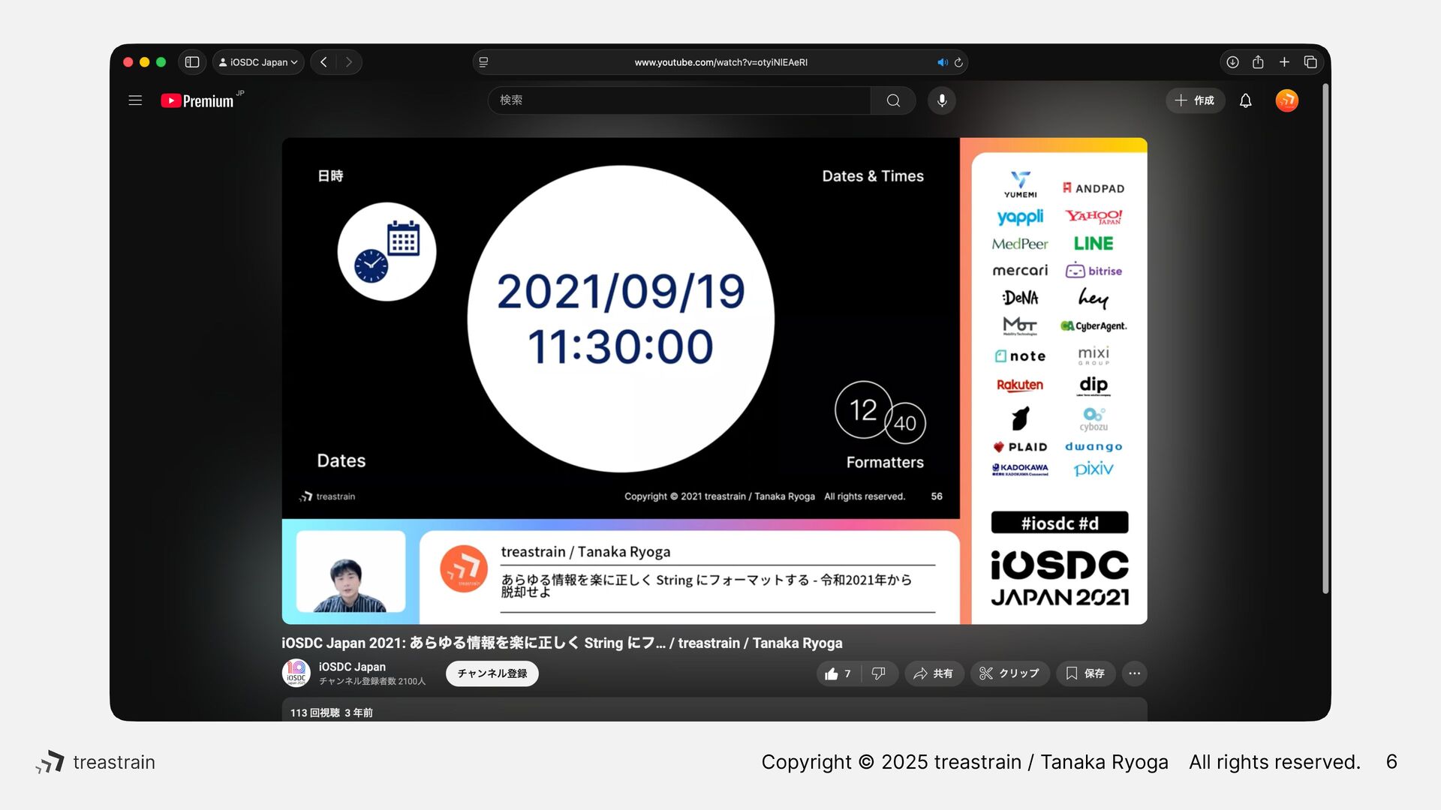The image size is (1441, 810).
Task: Click the magnifier search button
Action: pyautogui.click(x=893, y=100)
